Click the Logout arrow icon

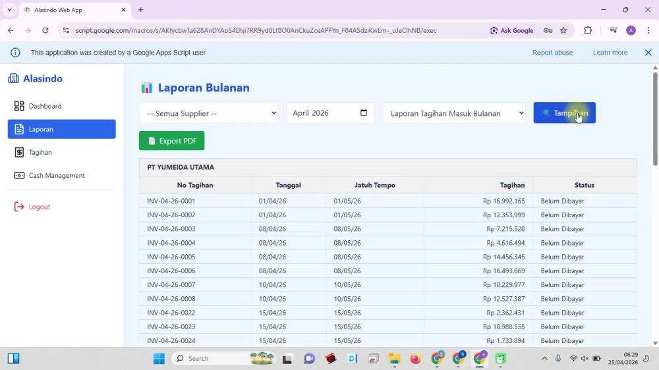point(19,207)
